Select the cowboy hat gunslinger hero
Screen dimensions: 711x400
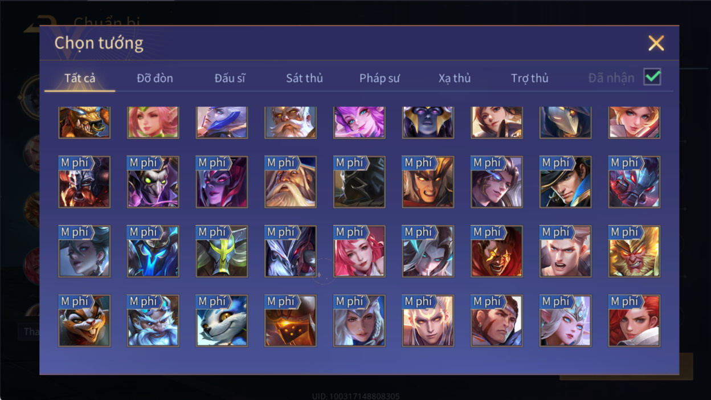coord(565,182)
